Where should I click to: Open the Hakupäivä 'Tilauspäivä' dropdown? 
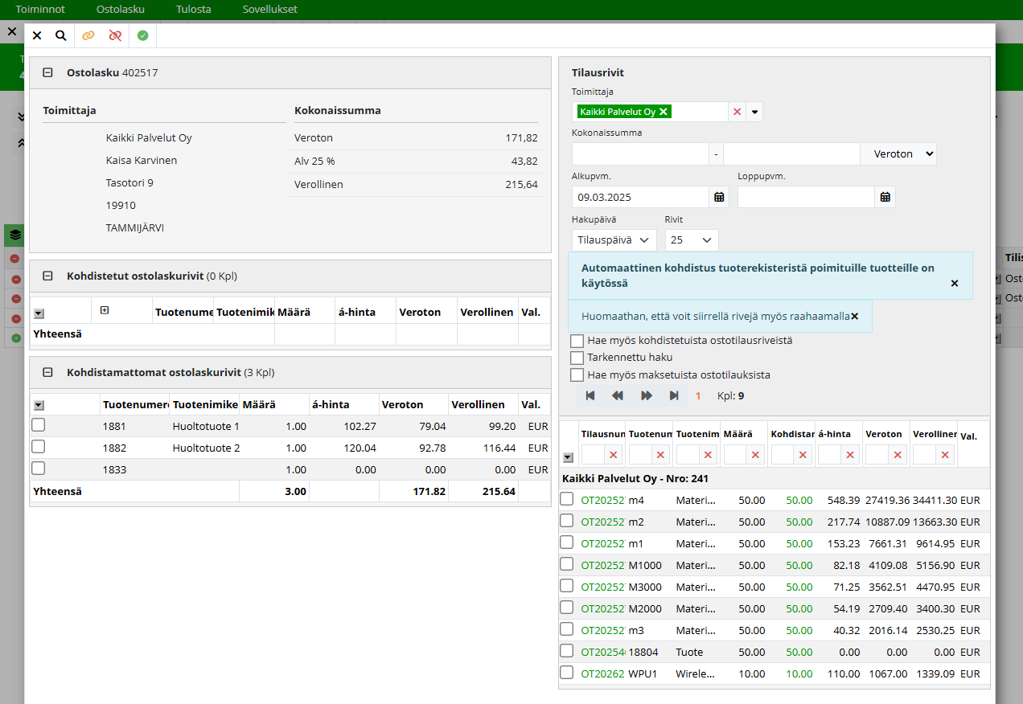[x=614, y=240]
